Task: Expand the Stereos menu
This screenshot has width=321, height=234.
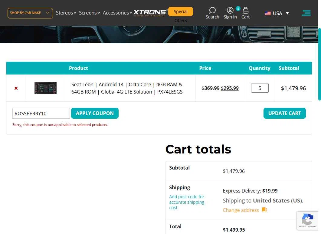Action: click(x=66, y=13)
